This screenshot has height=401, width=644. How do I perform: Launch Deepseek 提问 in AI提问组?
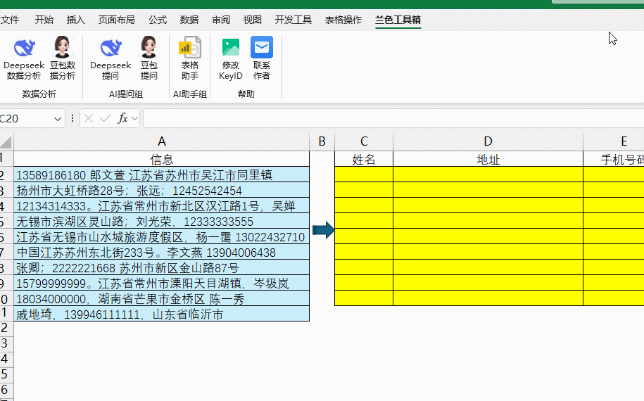(111, 59)
